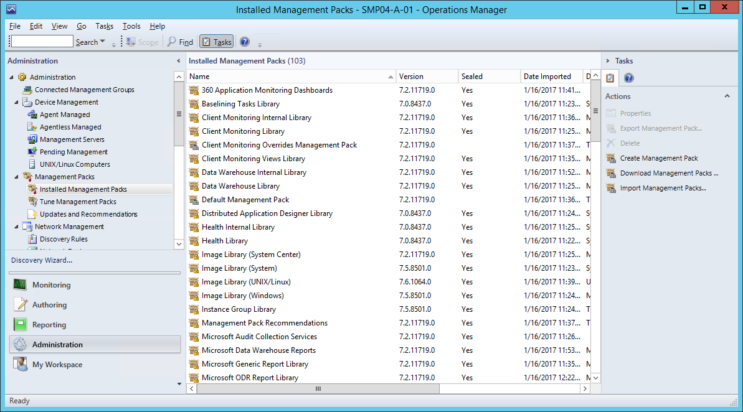Collapse the Actions section chevron
The height and width of the screenshot is (412, 743).
tap(727, 96)
